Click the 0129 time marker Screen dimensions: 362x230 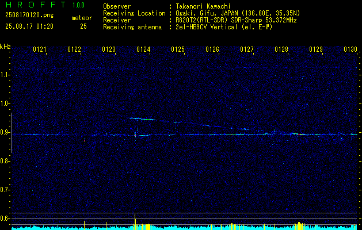[x=316, y=49]
